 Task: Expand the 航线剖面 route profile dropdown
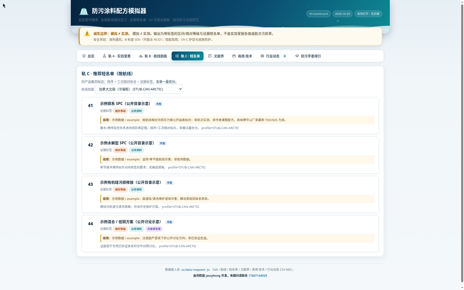click(139, 89)
